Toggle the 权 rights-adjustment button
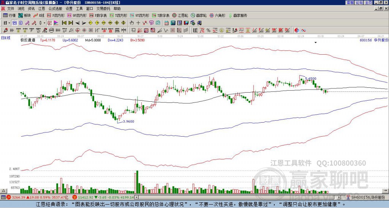 [x=49, y=23]
